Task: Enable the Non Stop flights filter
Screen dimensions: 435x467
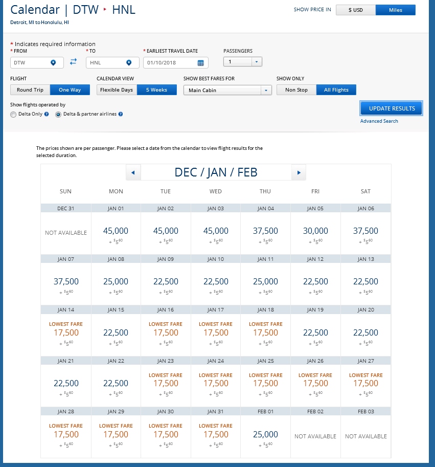Action: click(296, 90)
